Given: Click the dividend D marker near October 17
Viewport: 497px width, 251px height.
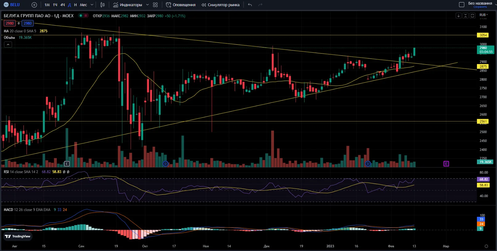Looking at the screenshot, I should coord(165,164).
